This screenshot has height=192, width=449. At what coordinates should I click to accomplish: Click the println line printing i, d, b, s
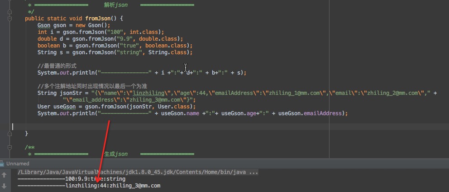click(142, 73)
